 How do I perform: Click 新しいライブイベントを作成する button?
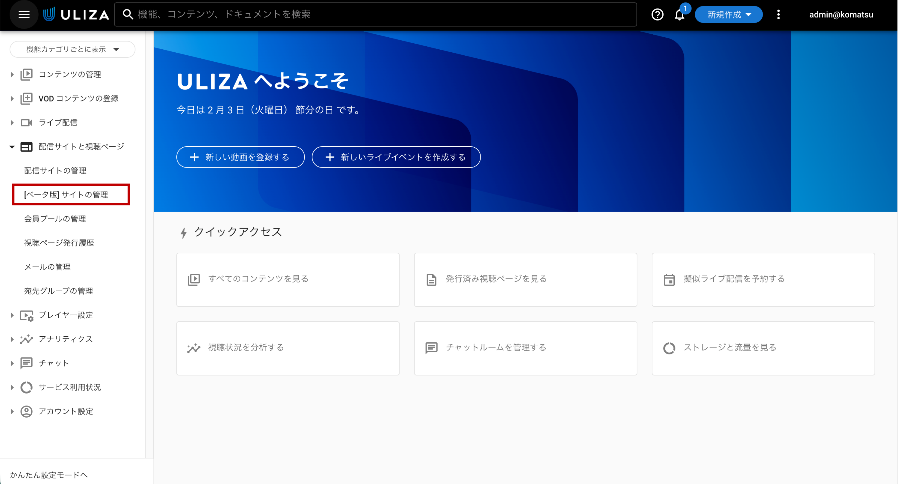396,157
